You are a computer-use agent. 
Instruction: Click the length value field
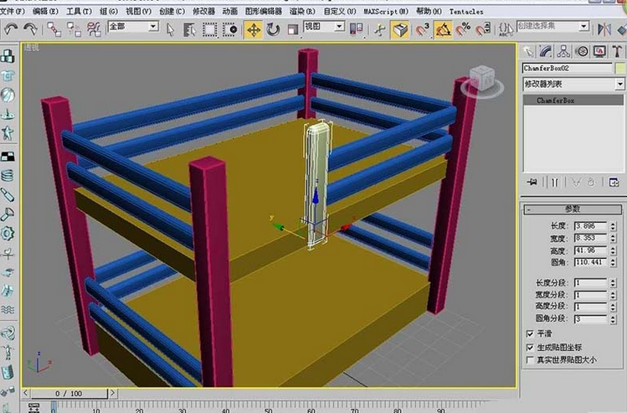click(591, 225)
